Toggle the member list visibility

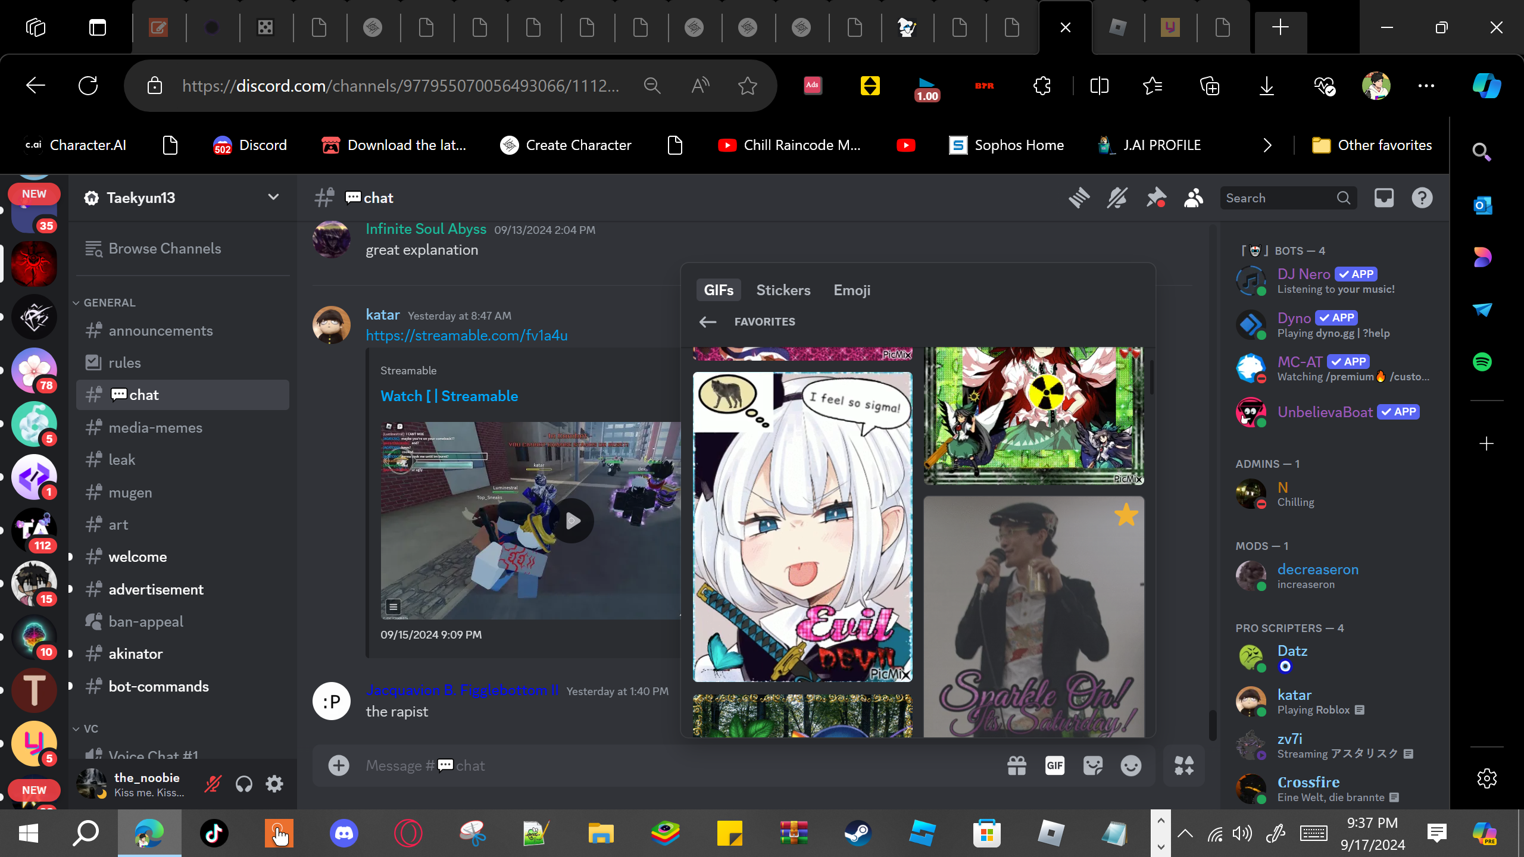click(1194, 198)
